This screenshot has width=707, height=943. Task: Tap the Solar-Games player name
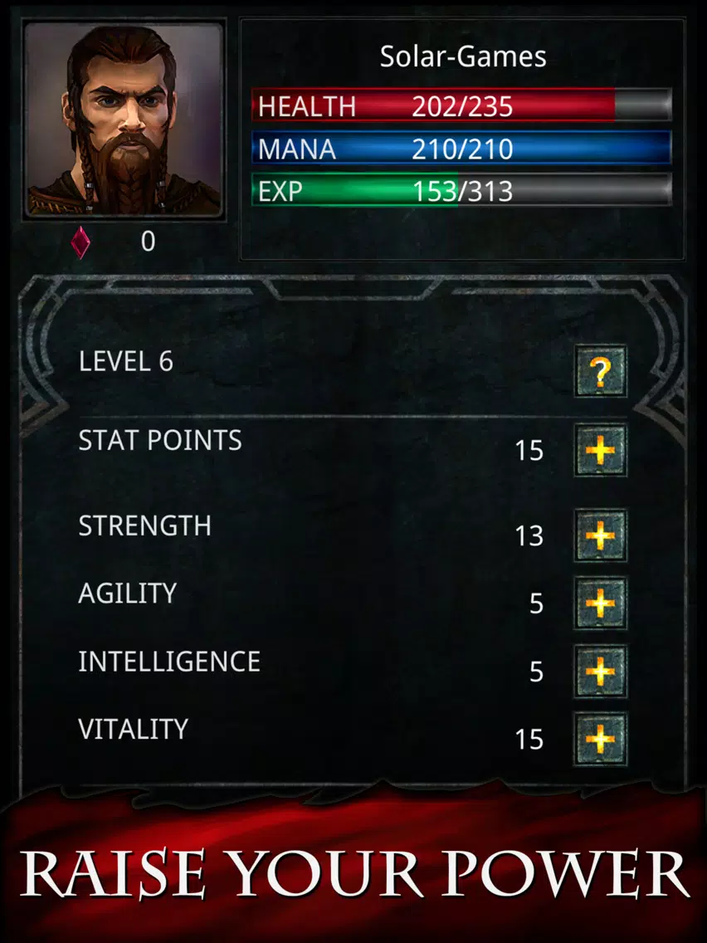click(x=463, y=56)
